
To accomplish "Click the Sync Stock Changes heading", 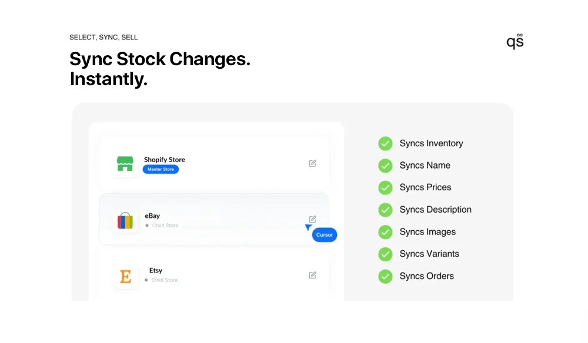I will click(x=160, y=69).
